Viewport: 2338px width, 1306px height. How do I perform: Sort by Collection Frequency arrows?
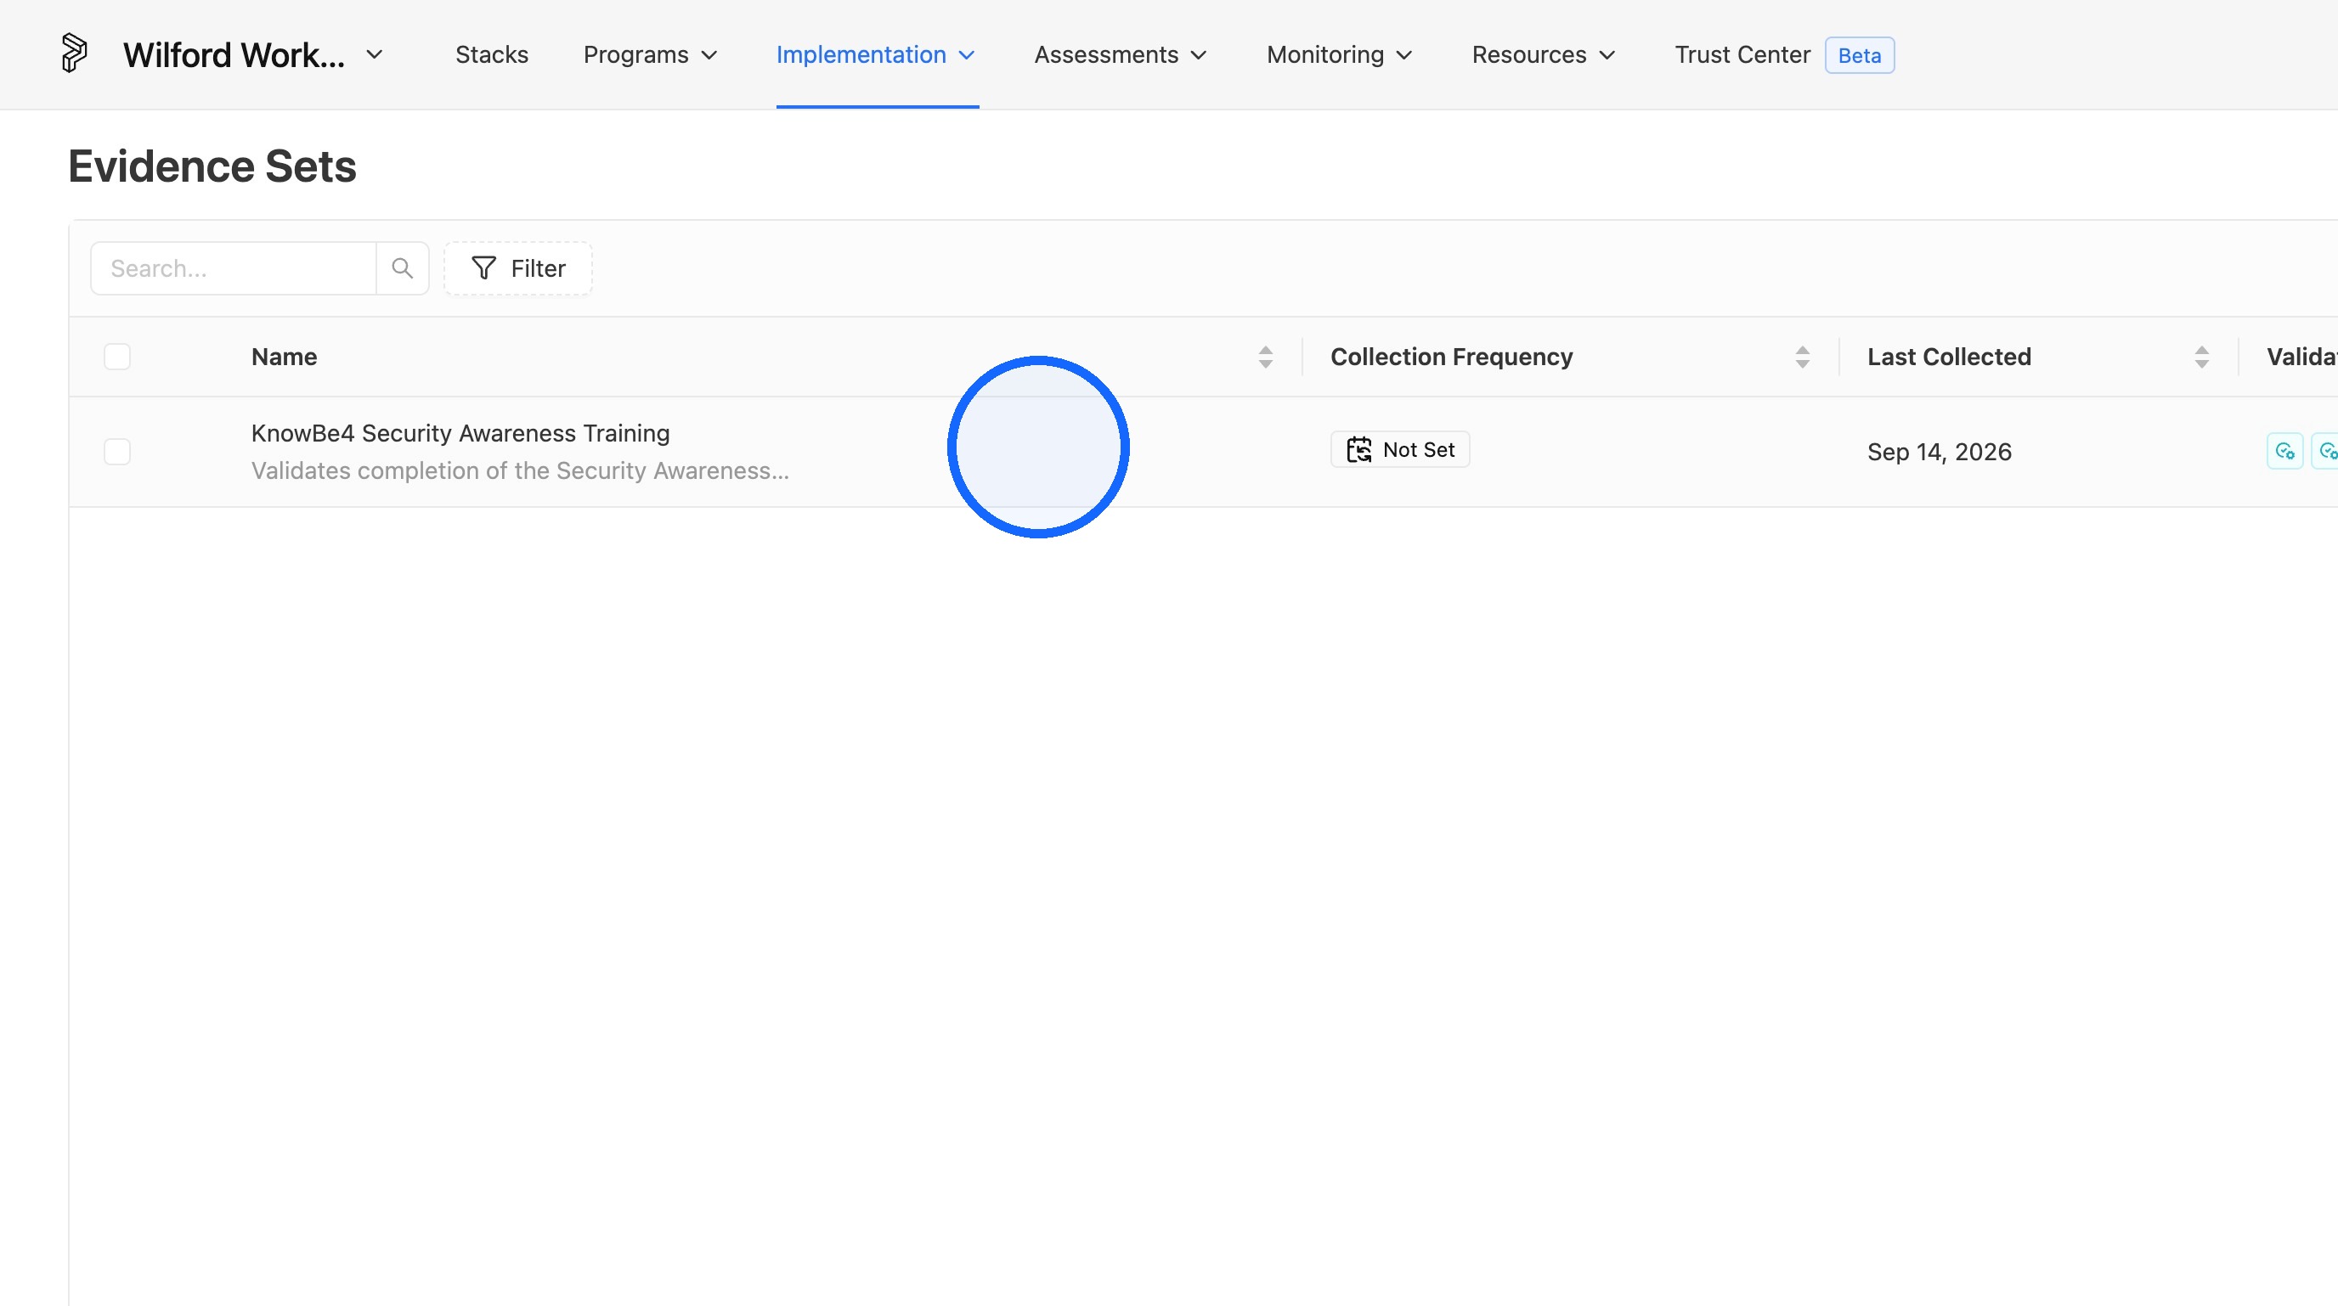pyautogui.click(x=1803, y=357)
